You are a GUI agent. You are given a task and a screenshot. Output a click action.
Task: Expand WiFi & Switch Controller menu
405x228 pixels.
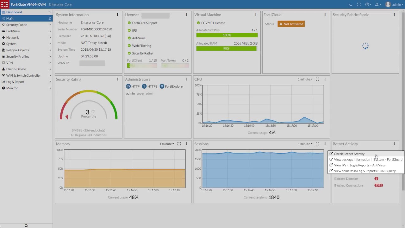26,75
